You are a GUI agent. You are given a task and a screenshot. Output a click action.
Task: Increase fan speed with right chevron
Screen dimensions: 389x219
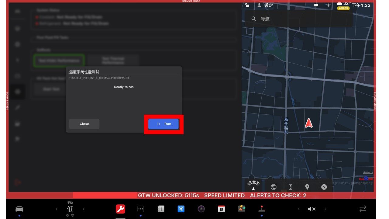(x=84, y=209)
